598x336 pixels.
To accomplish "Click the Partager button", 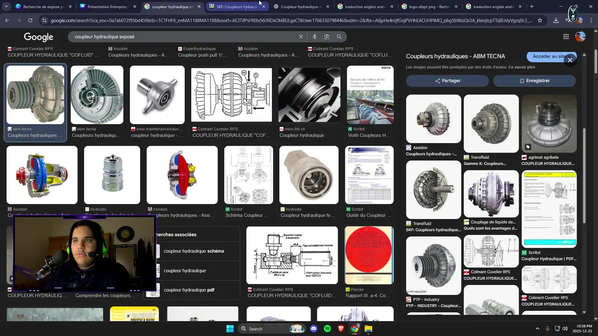I will pos(448,81).
